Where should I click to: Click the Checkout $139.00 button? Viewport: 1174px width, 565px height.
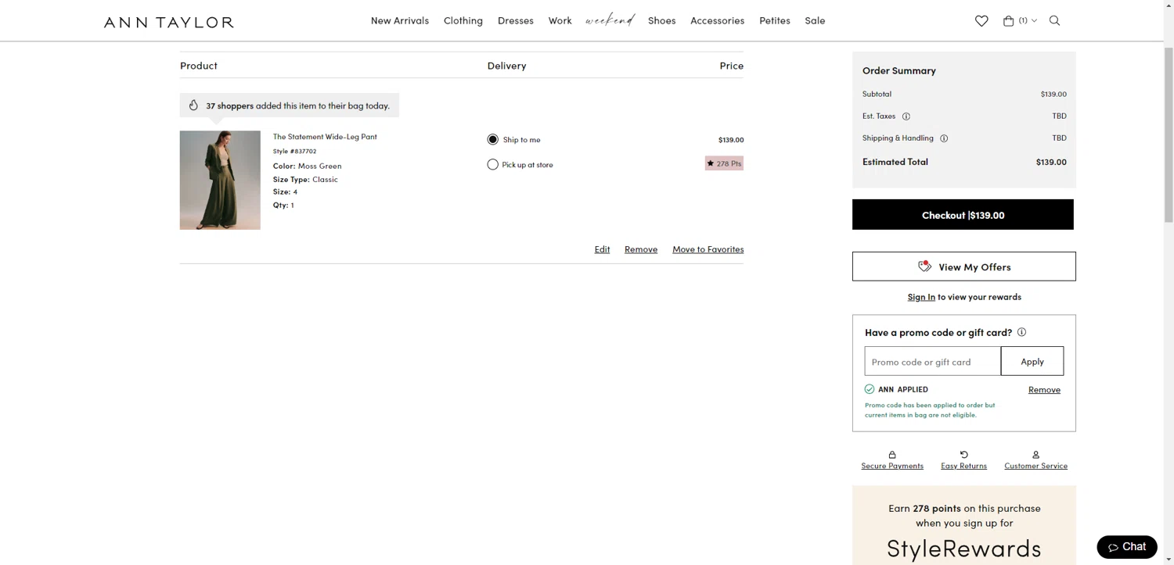click(963, 215)
